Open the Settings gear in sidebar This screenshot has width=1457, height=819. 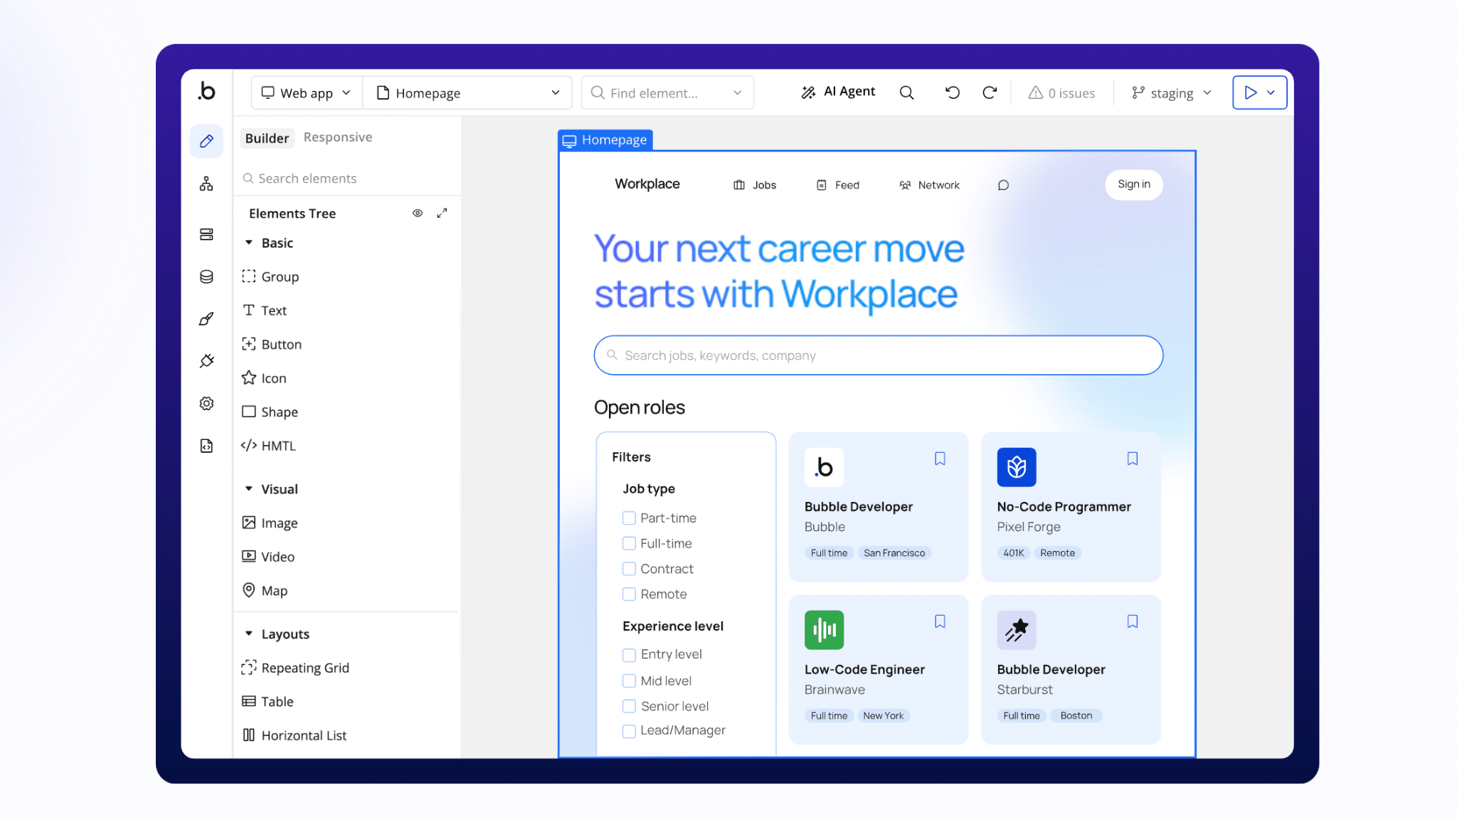(x=206, y=403)
